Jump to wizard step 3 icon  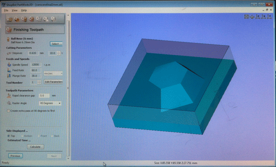pyautogui.click(x=24, y=19)
